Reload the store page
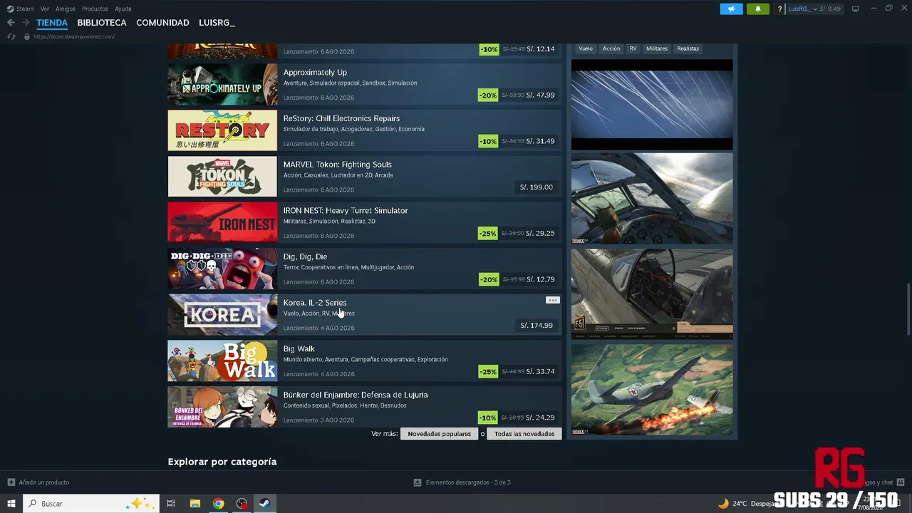Image resolution: width=912 pixels, height=513 pixels. (11, 36)
